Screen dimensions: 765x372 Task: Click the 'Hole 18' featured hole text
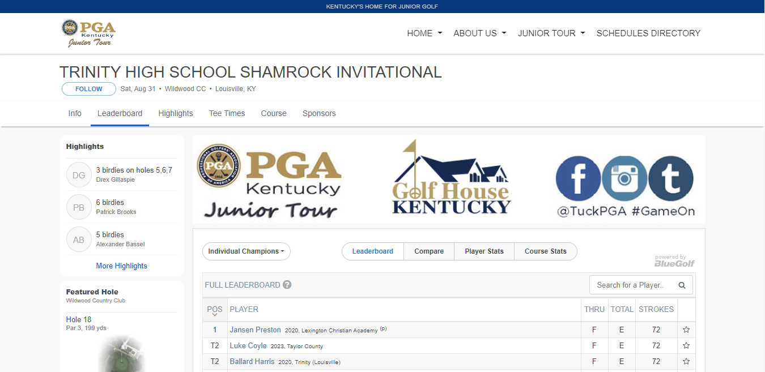tap(79, 319)
